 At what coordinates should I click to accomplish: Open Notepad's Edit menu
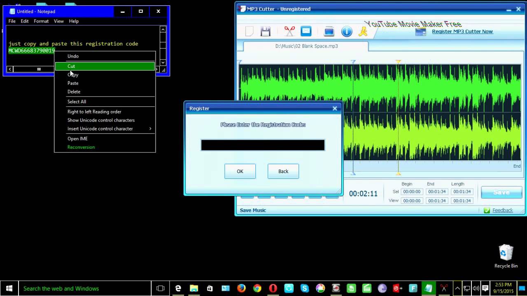click(25, 21)
